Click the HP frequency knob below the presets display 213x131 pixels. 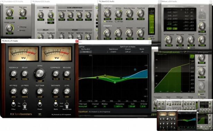pyautogui.click(x=169, y=40)
